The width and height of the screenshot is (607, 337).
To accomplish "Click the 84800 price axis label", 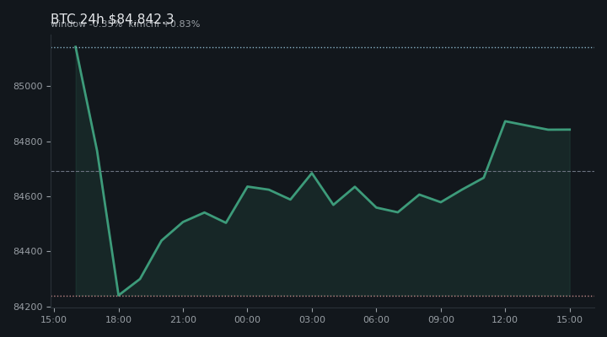I will (x=28, y=142).
